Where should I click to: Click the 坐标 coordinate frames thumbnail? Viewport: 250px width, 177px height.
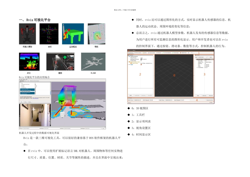click(x=49, y=34)
